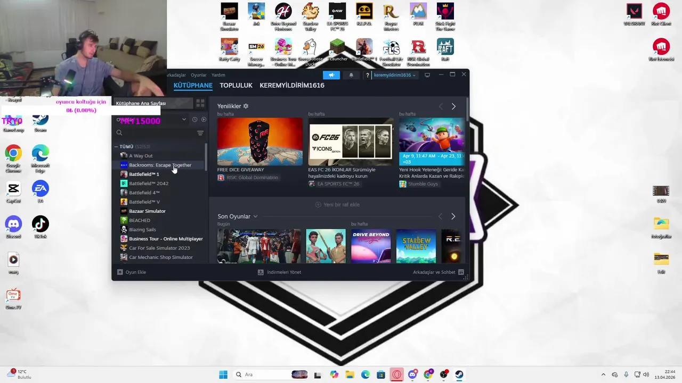This screenshot has height=383, width=682.
Task: Open the Oyunlar library filter dropdown
Action: click(x=151, y=120)
